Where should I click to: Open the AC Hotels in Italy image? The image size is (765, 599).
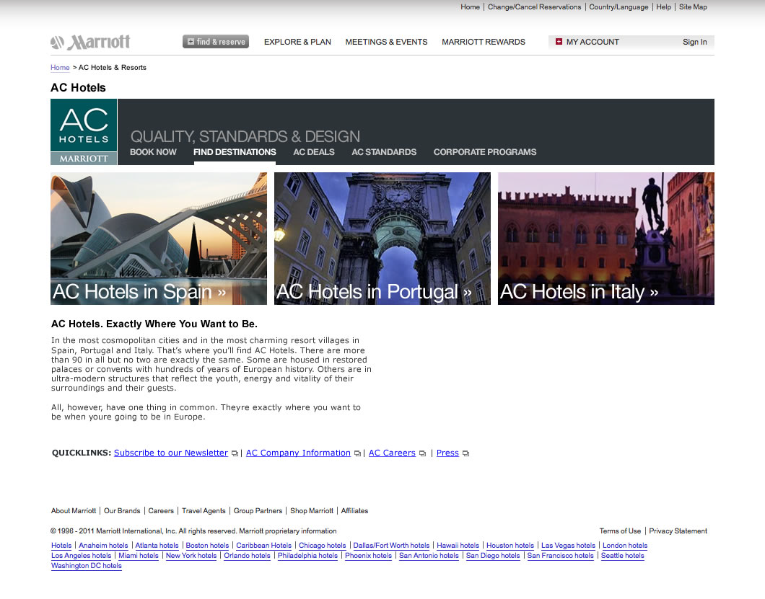606,238
